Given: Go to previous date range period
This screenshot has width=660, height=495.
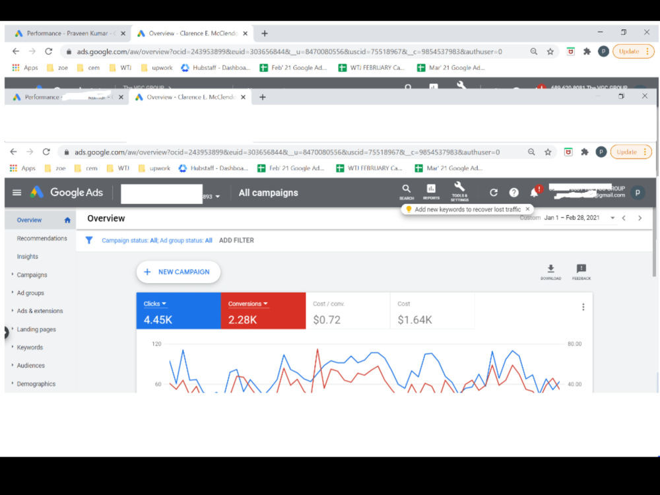Looking at the screenshot, I should coord(624,218).
